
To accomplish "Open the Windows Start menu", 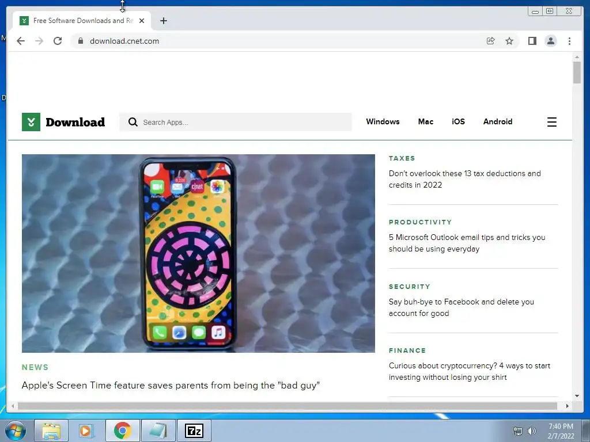I will pyautogui.click(x=16, y=430).
